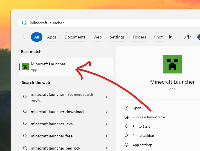Click the 'Search the web' heading
This screenshot has height=151, width=200.
(36, 83)
